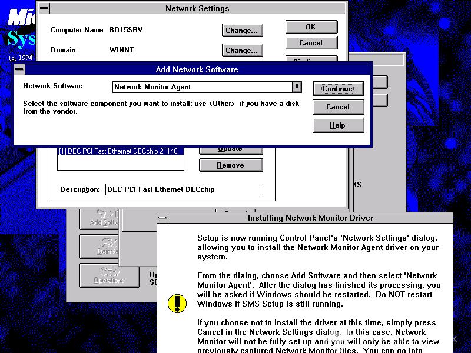Click Change button next to Computer Name
Screen dimensions: 471x353
click(x=243, y=31)
